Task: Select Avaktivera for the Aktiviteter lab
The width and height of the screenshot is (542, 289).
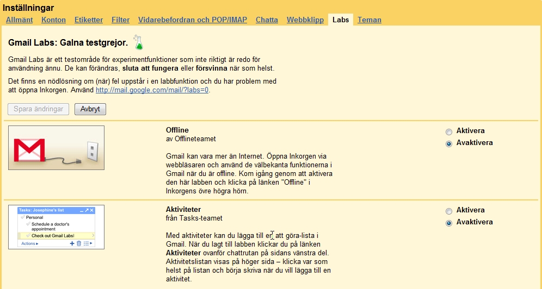Action: tap(448, 223)
